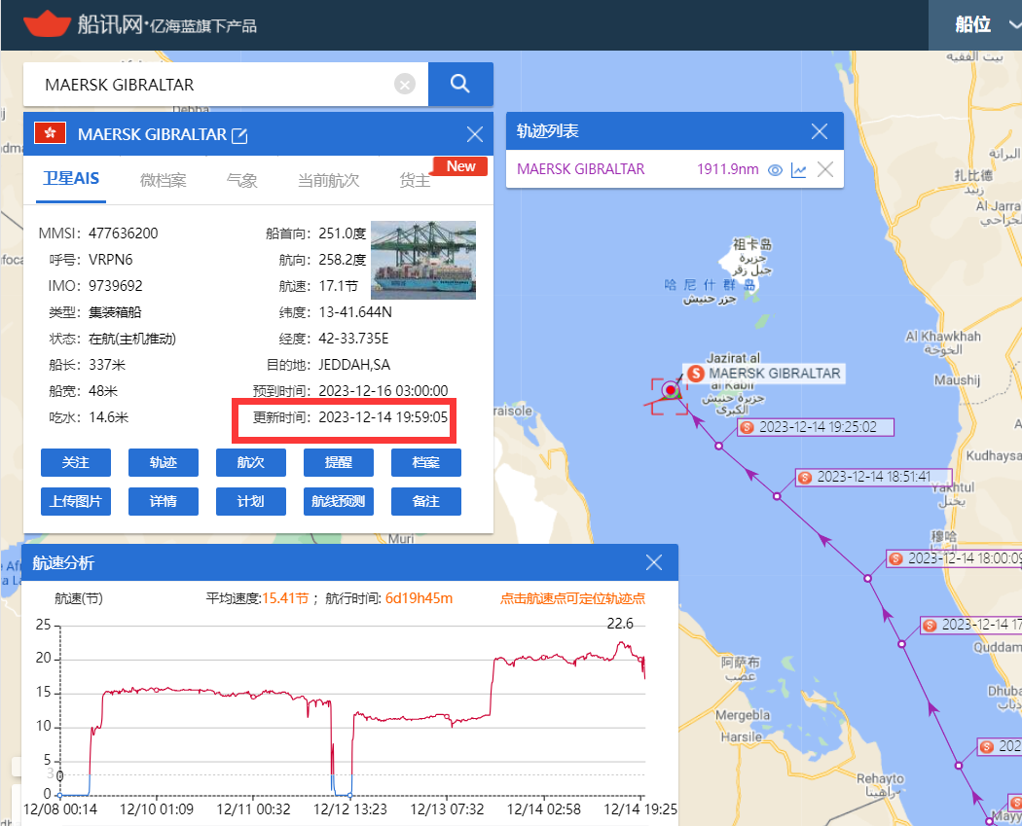Click the 备注 button
This screenshot has height=826, width=1022.
426,502
